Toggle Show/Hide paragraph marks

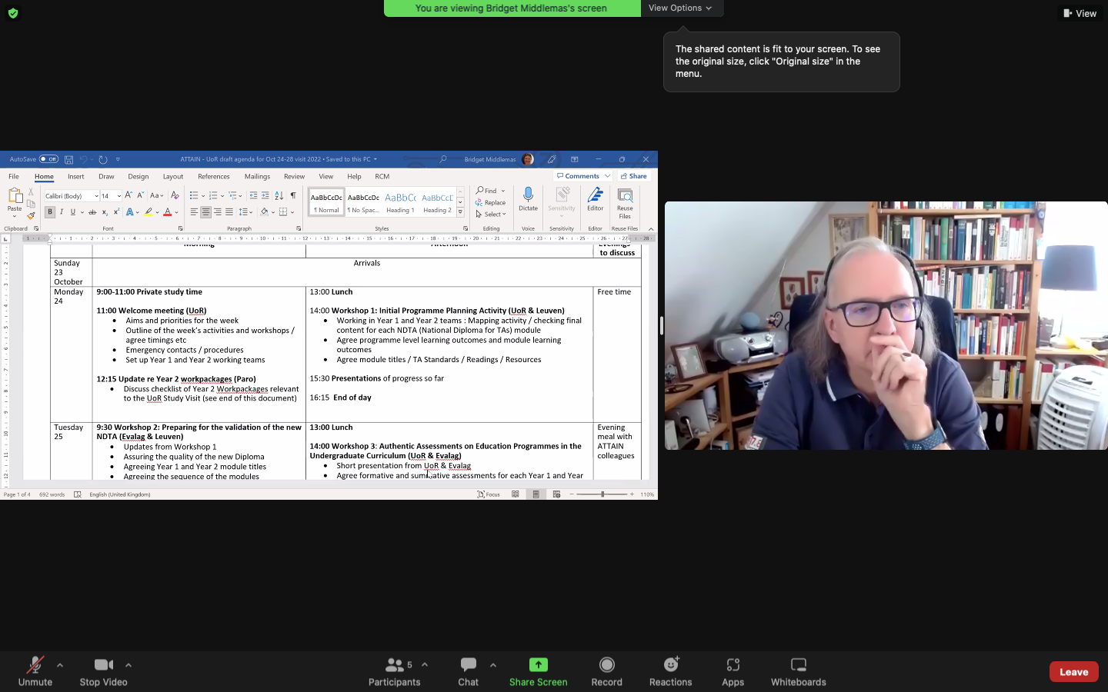click(293, 195)
